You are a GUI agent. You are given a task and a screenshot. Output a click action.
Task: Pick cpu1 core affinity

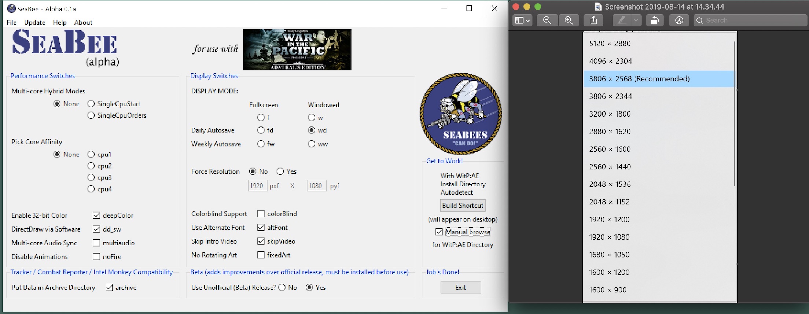(99, 154)
